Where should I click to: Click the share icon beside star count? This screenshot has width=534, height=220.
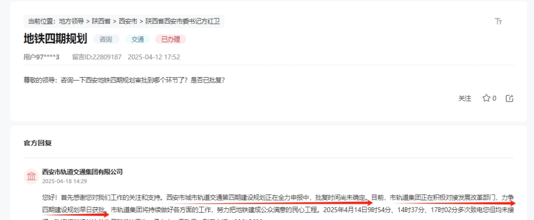click(x=509, y=98)
